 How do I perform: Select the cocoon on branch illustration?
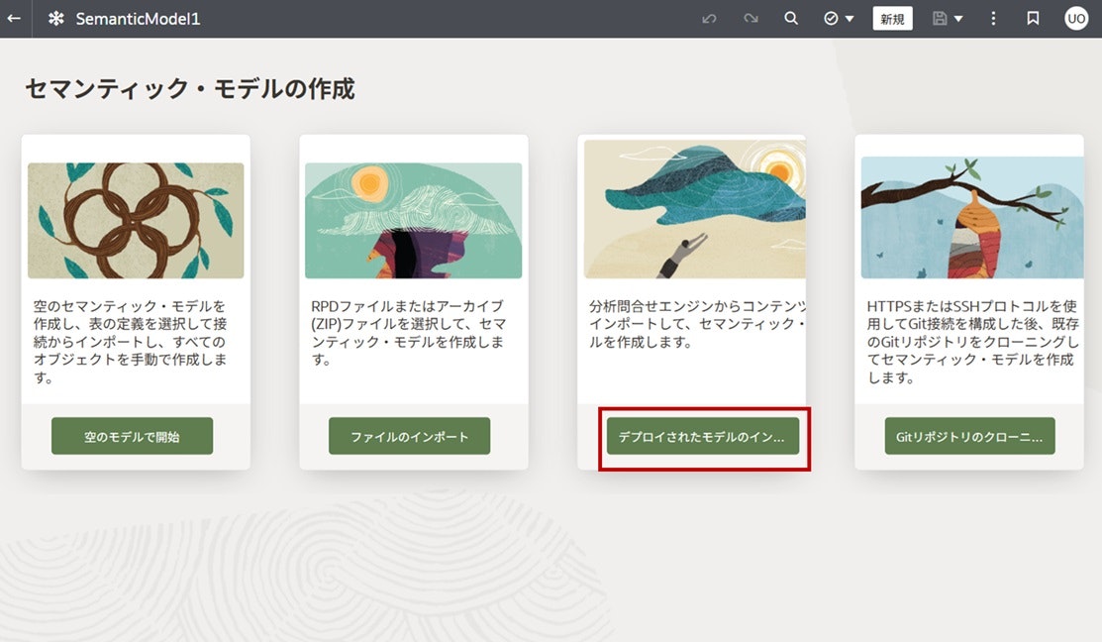pyautogui.click(x=972, y=217)
